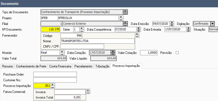This screenshot has height=101, width=218.
Task: Focus the Purchase Order input field
Action: click(x=55, y=74)
